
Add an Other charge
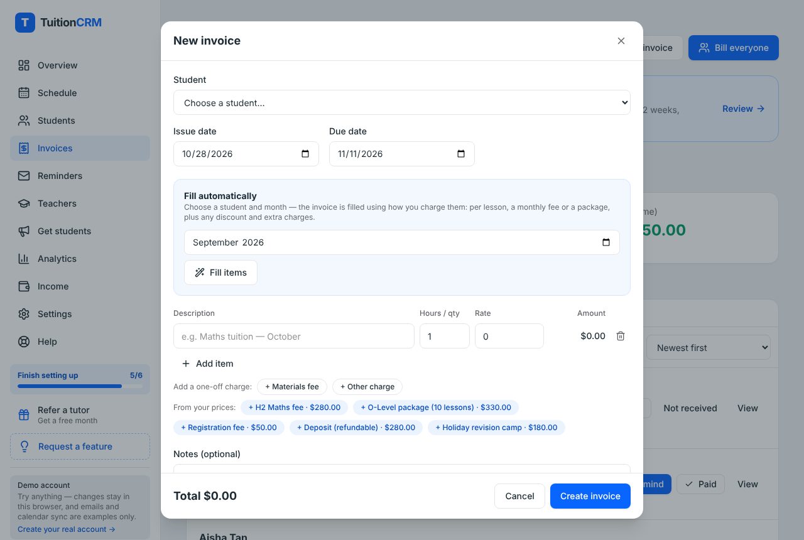[x=367, y=387]
